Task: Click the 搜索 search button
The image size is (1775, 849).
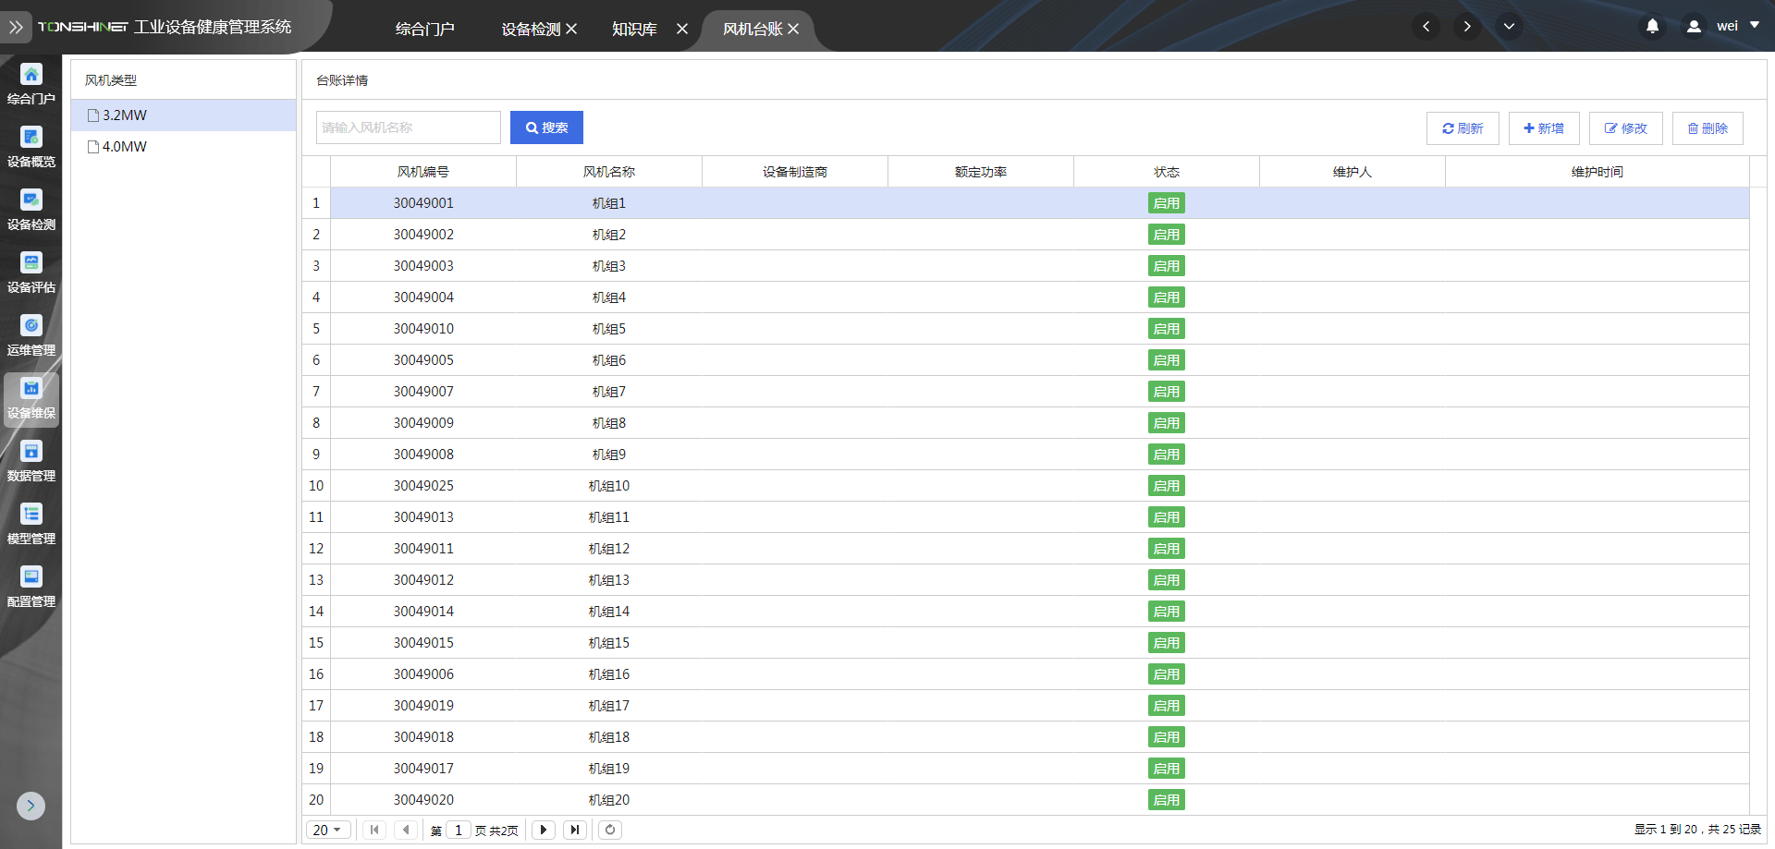Action: (x=546, y=127)
